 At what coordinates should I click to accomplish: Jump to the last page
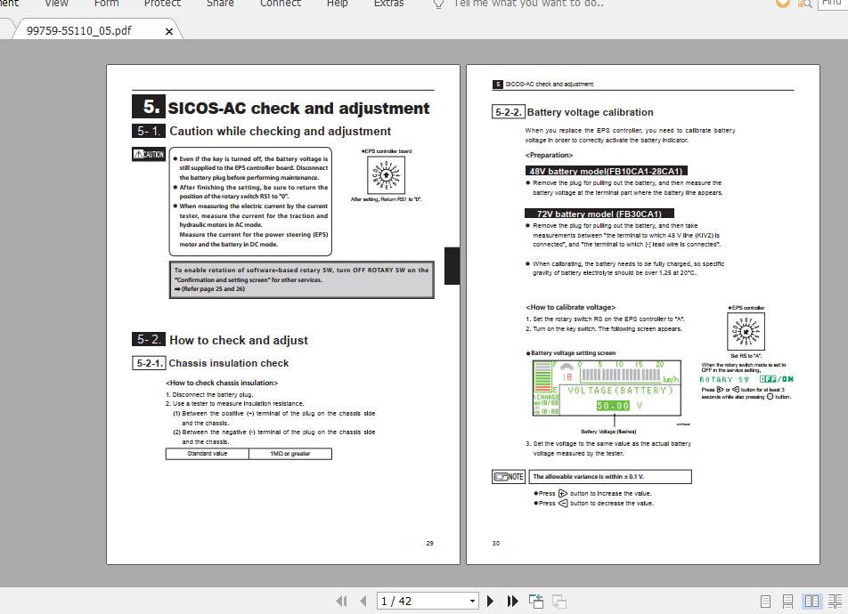click(x=512, y=601)
